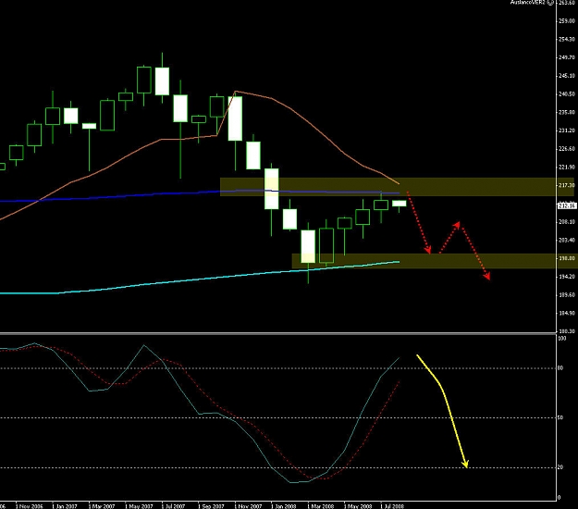
Task: Click the latest white candle at July 2008
Action: pyautogui.click(x=400, y=204)
